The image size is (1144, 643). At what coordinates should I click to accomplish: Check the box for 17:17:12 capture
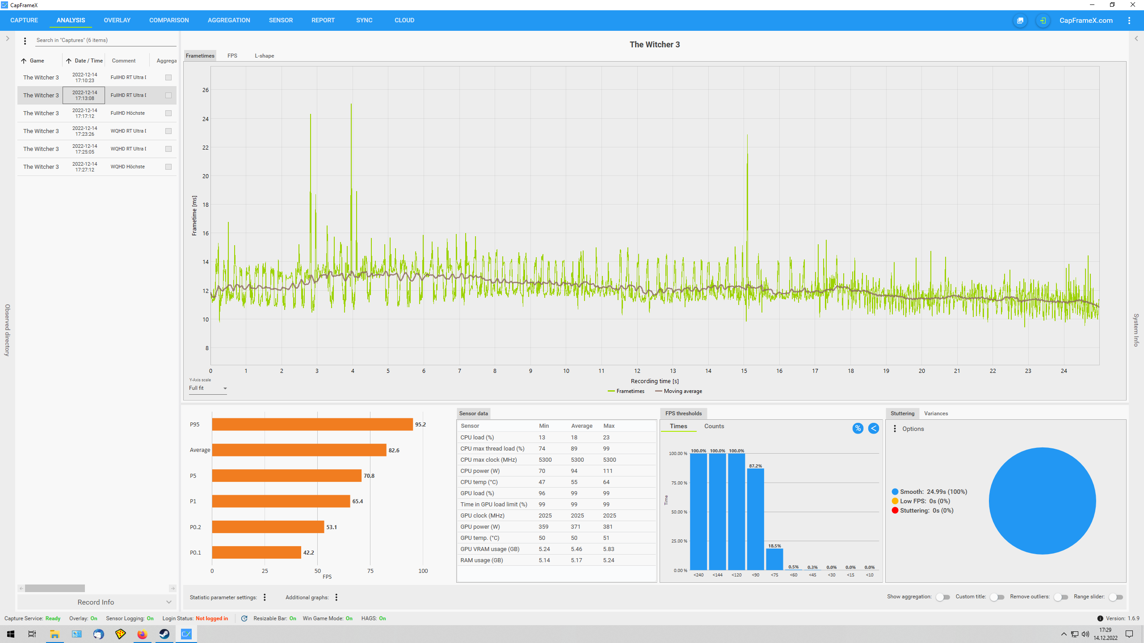coord(168,113)
